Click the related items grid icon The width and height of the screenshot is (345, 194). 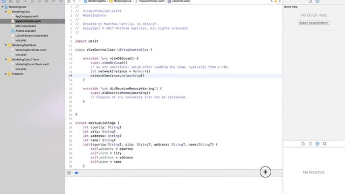click(68, 1)
